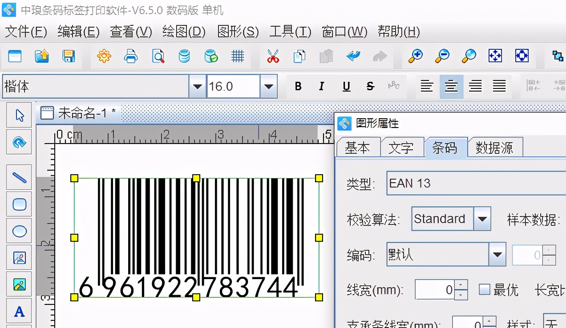Toggle Italic formatting

322,86
